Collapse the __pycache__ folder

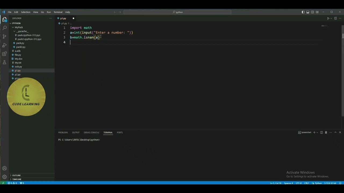[x=22, y=31]
